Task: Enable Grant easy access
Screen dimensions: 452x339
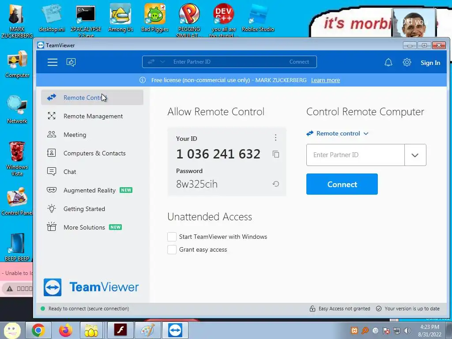Action: (172, 250)
